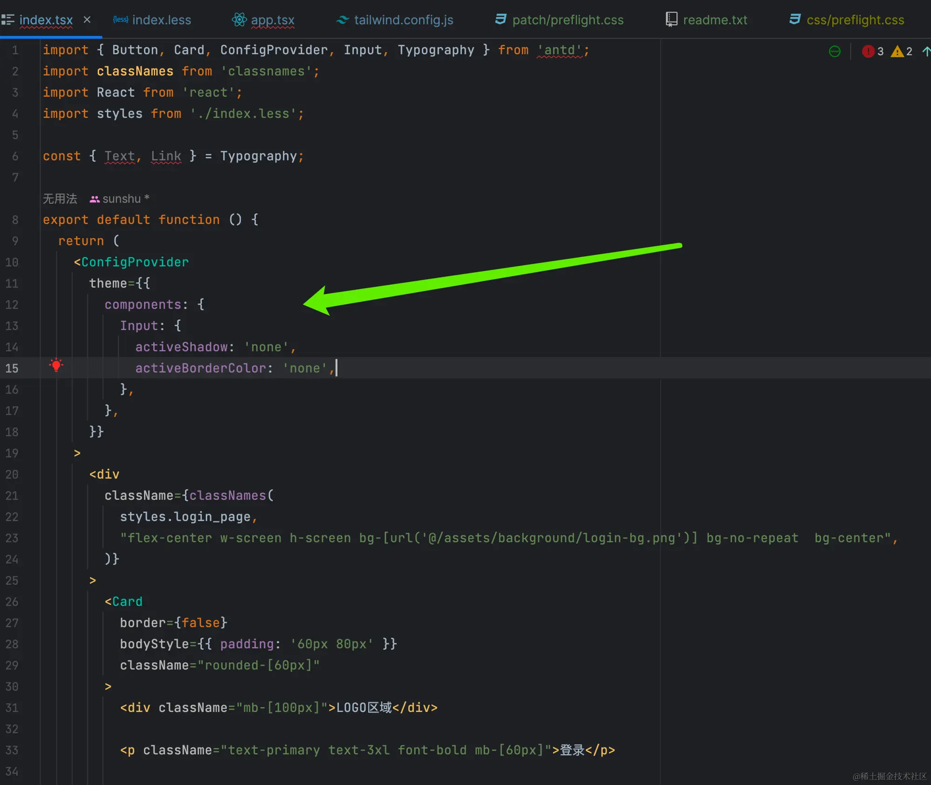The width and height of the screenshot is (931, 785).
Task: Click './index.less' import path on line 4
Action: tap(243, 114)
